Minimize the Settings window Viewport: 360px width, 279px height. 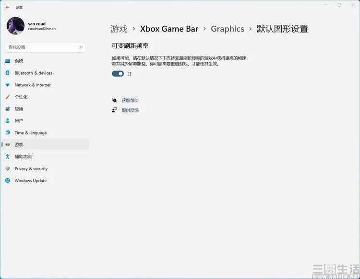tap(325, 5)
